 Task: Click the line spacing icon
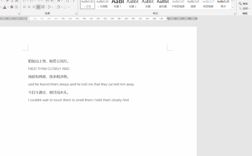pos(49,7)
